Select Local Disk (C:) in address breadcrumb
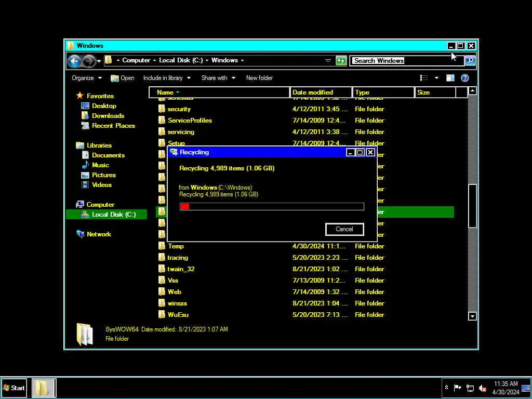 [x=181, y=60]
